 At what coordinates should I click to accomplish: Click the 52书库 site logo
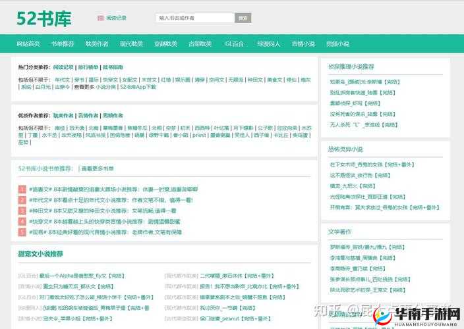point(43,18)
